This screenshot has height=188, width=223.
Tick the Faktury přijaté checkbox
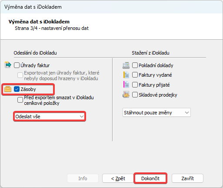[135, 84]
